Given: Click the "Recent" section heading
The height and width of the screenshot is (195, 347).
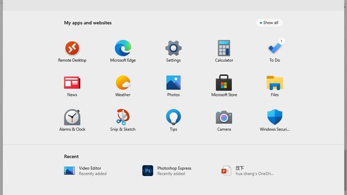Looking at the screenshot, I should [x=71, y=157].
